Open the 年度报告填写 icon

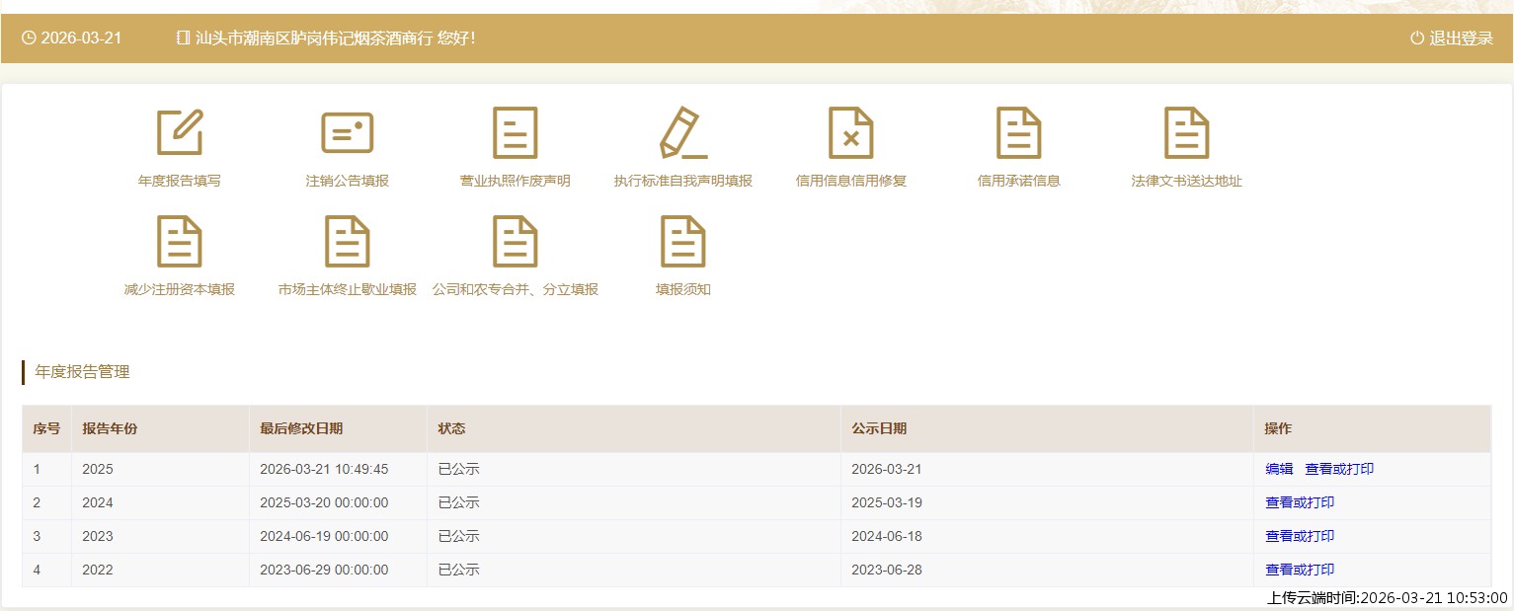coord(180,133)
